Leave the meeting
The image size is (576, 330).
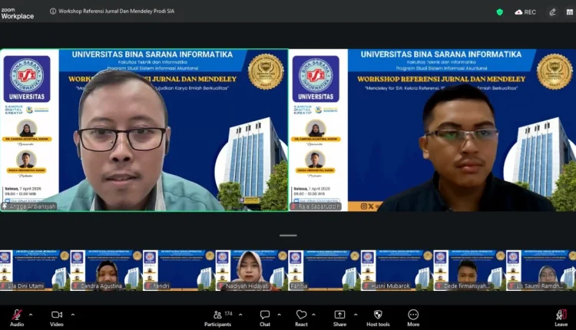pos(561,318)
